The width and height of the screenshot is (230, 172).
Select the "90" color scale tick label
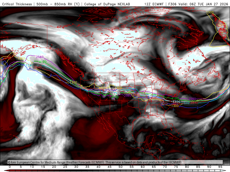click(x=209, y=167)
